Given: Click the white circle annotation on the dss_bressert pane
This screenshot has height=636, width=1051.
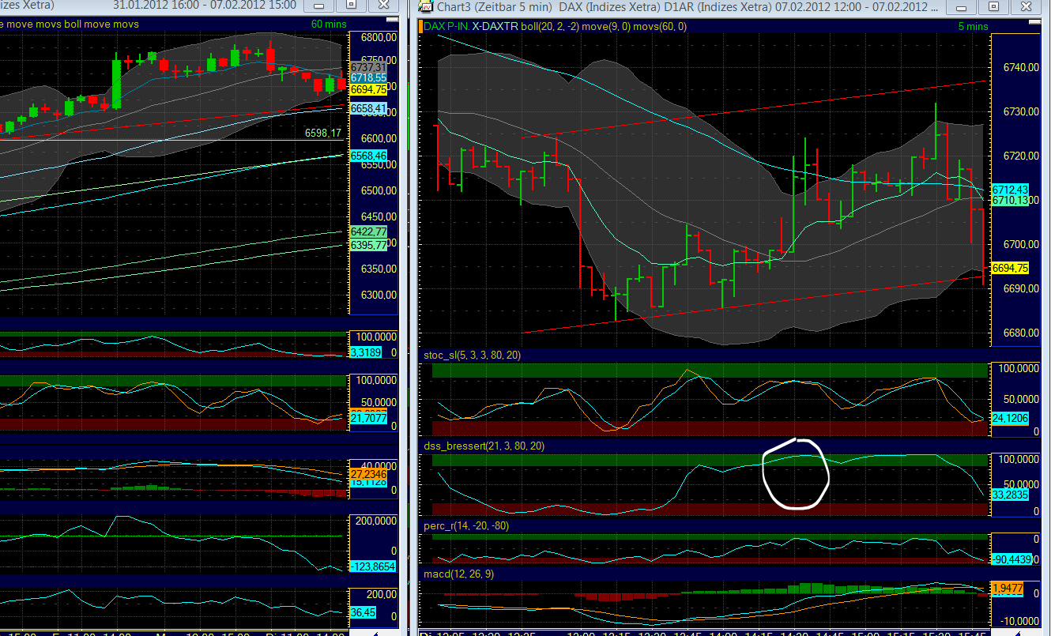Looking at the screenshot, I should pos(795,475).
